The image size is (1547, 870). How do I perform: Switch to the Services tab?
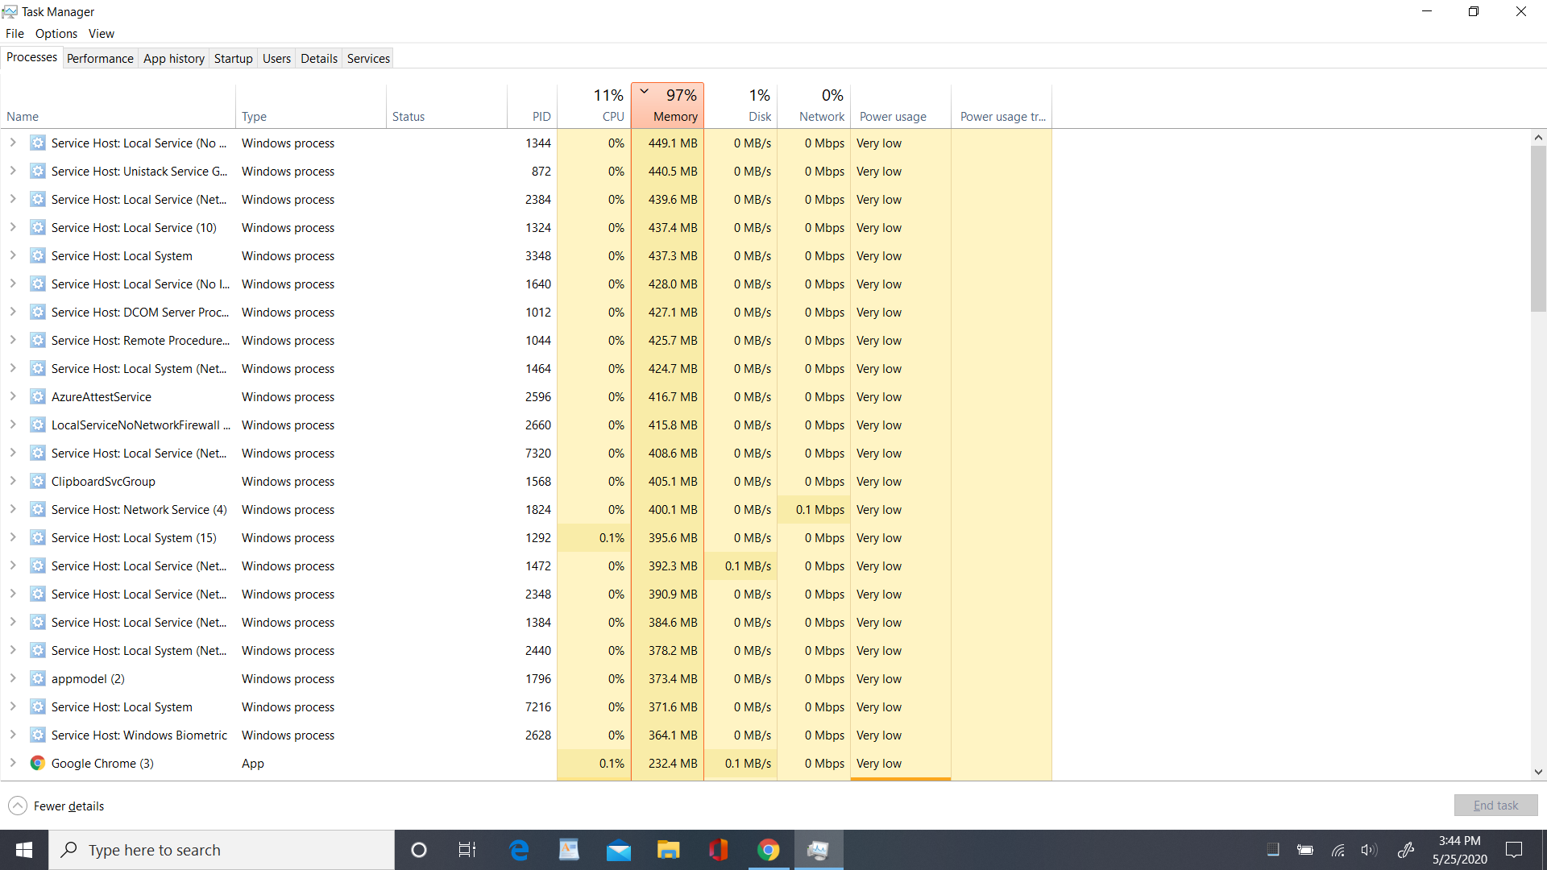point(367,58)
